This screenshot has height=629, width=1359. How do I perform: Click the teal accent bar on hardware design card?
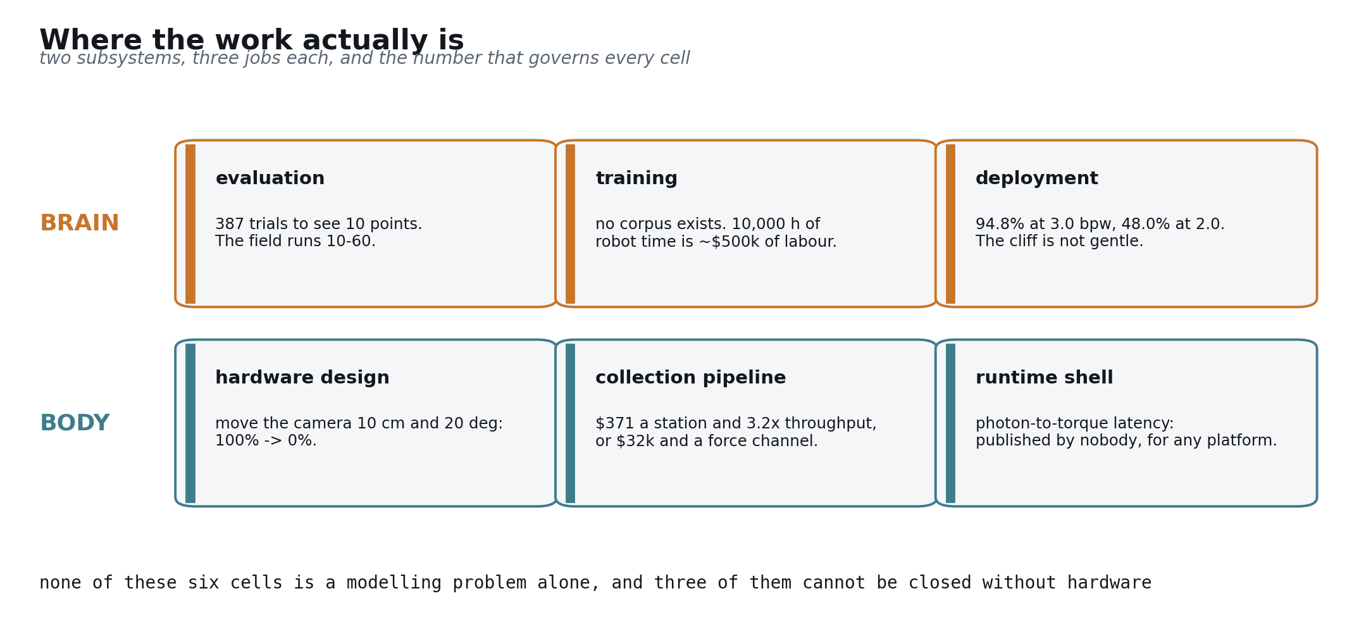pyautogui.click(x=190, y=423)
